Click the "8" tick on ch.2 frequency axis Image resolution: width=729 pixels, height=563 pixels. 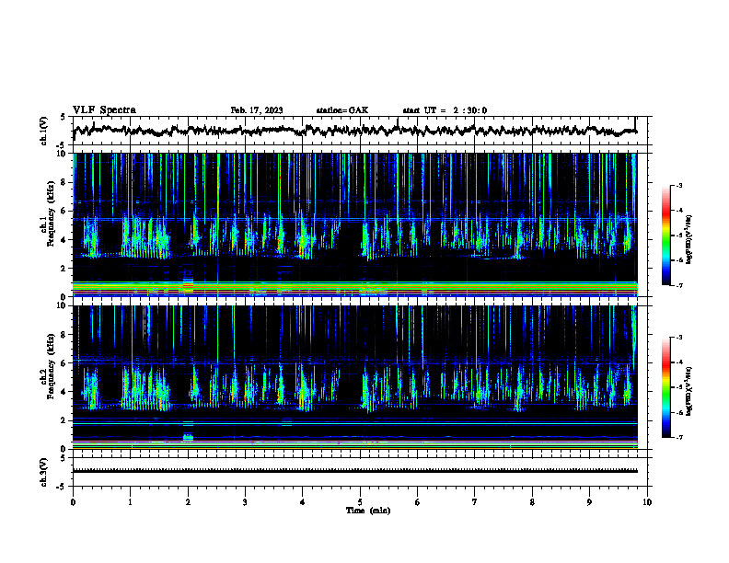click(x=64, y=335)
